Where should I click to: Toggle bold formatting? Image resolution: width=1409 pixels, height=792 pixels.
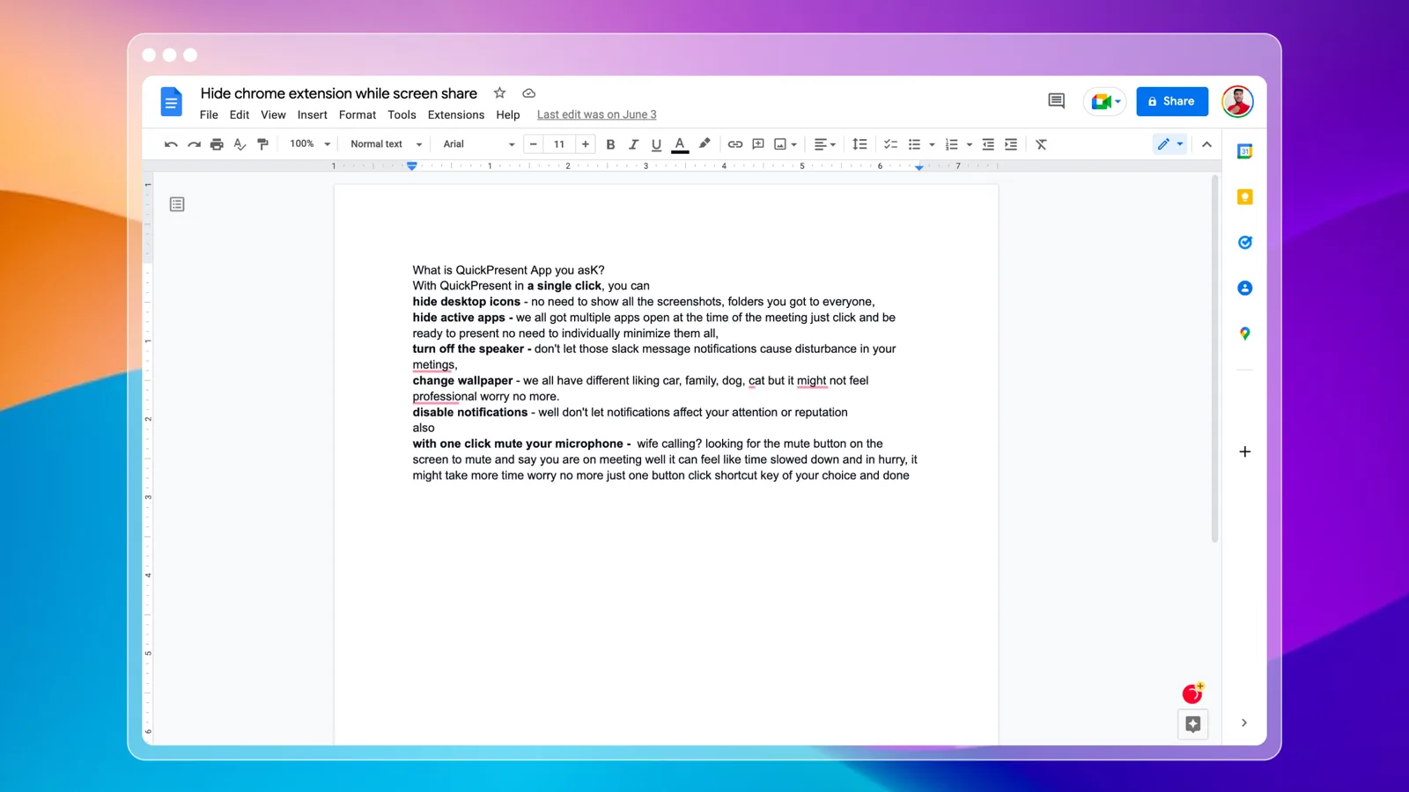click(610, 144)
